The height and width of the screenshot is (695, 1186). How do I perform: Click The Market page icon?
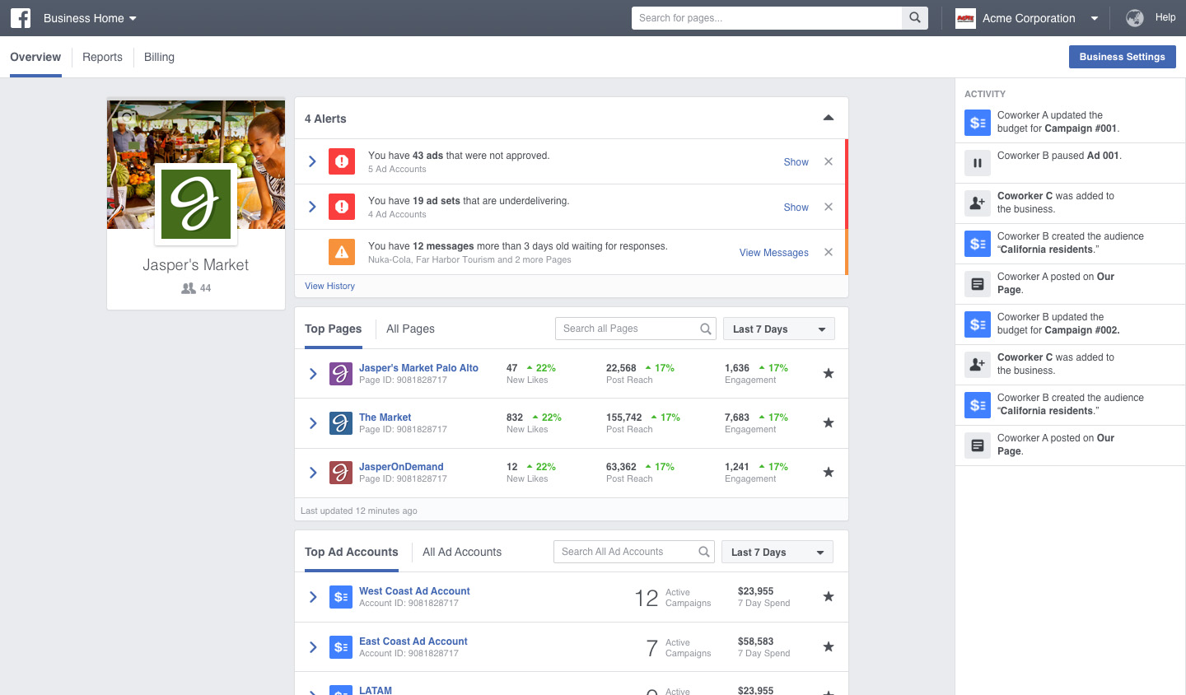(341, 423)
